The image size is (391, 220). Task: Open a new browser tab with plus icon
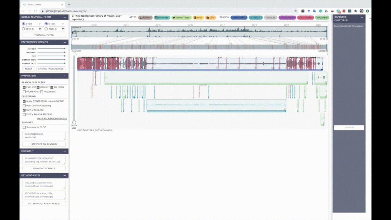click(69, 4)
